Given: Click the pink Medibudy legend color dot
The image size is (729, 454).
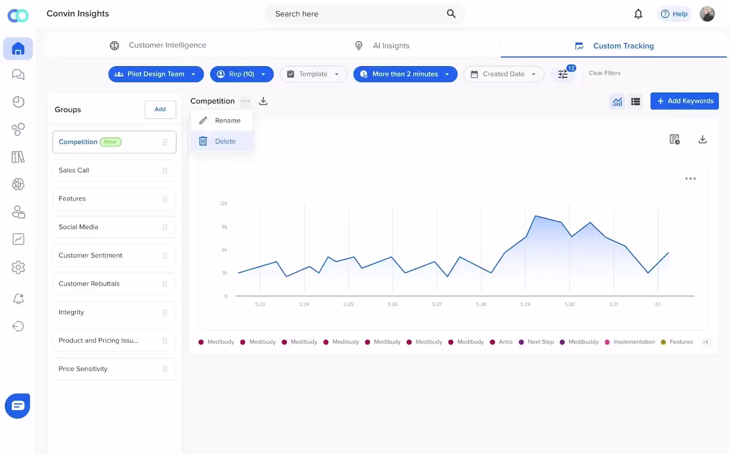Looking at the screenshot, I should (200, 342).
